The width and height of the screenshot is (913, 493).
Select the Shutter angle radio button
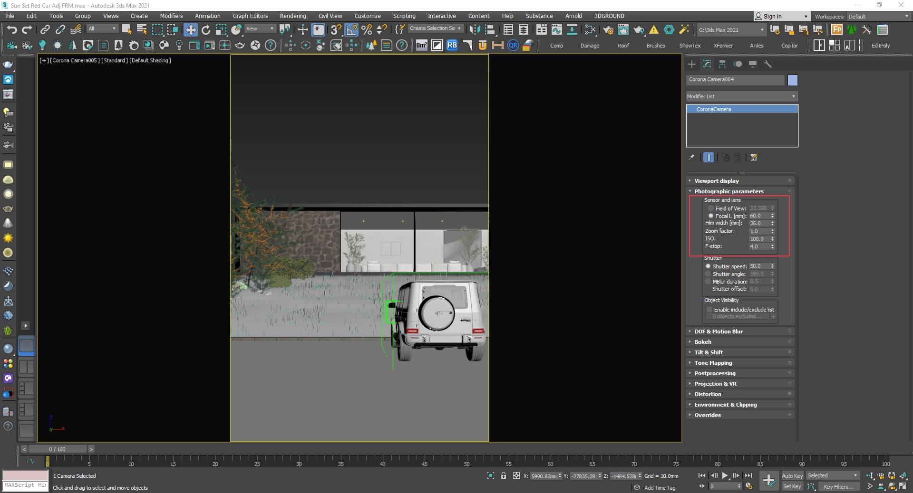click(708, 274)
